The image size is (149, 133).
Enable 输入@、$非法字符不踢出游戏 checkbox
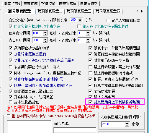pos(79,26)
